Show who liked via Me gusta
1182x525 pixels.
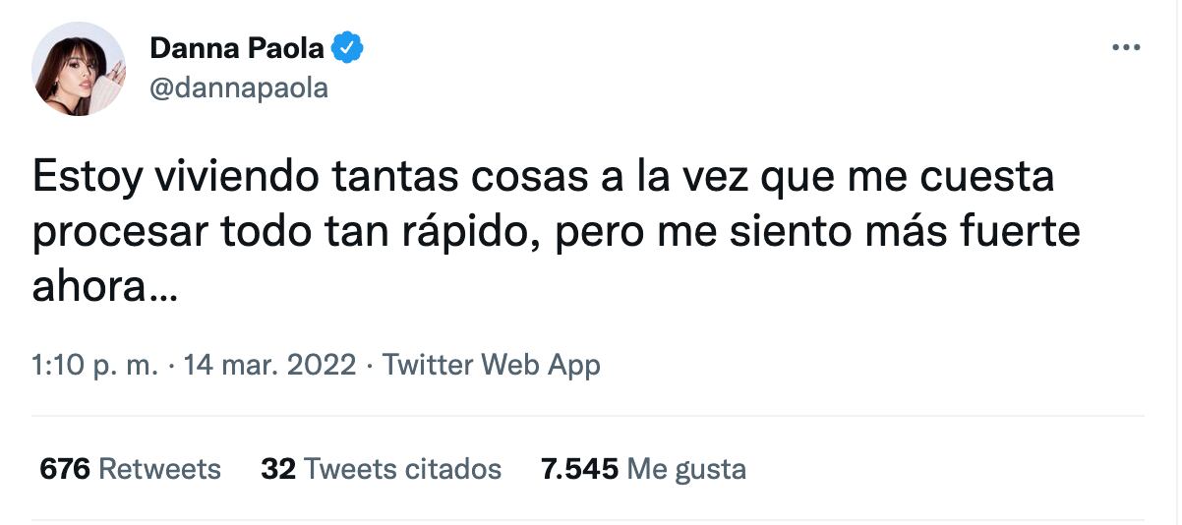point(686,469)
